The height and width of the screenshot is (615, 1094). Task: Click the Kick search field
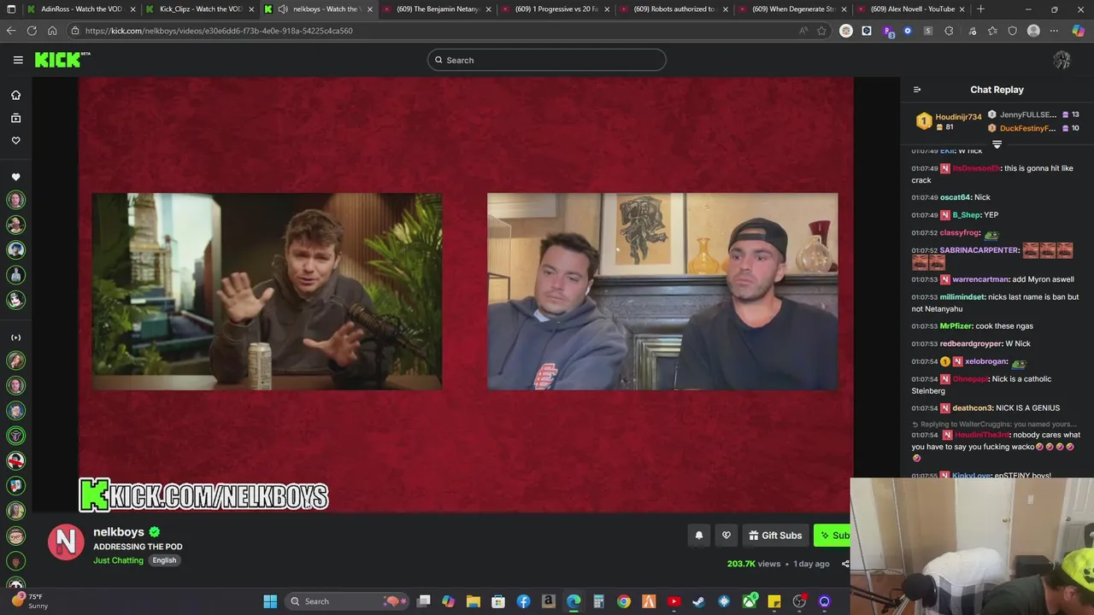pos(547,60)
